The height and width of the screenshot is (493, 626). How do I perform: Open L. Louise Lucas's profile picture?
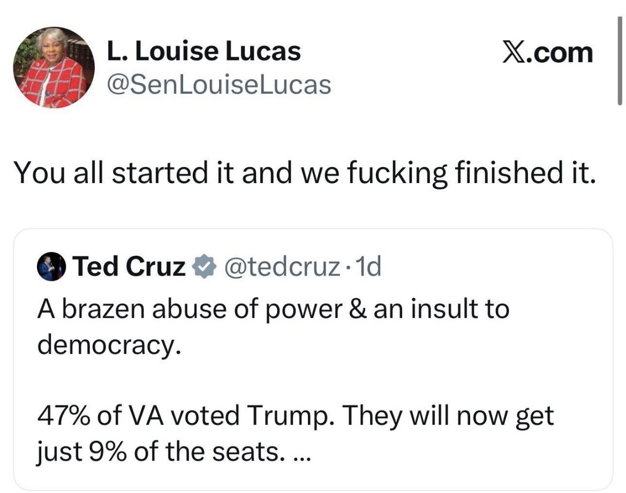54,67
